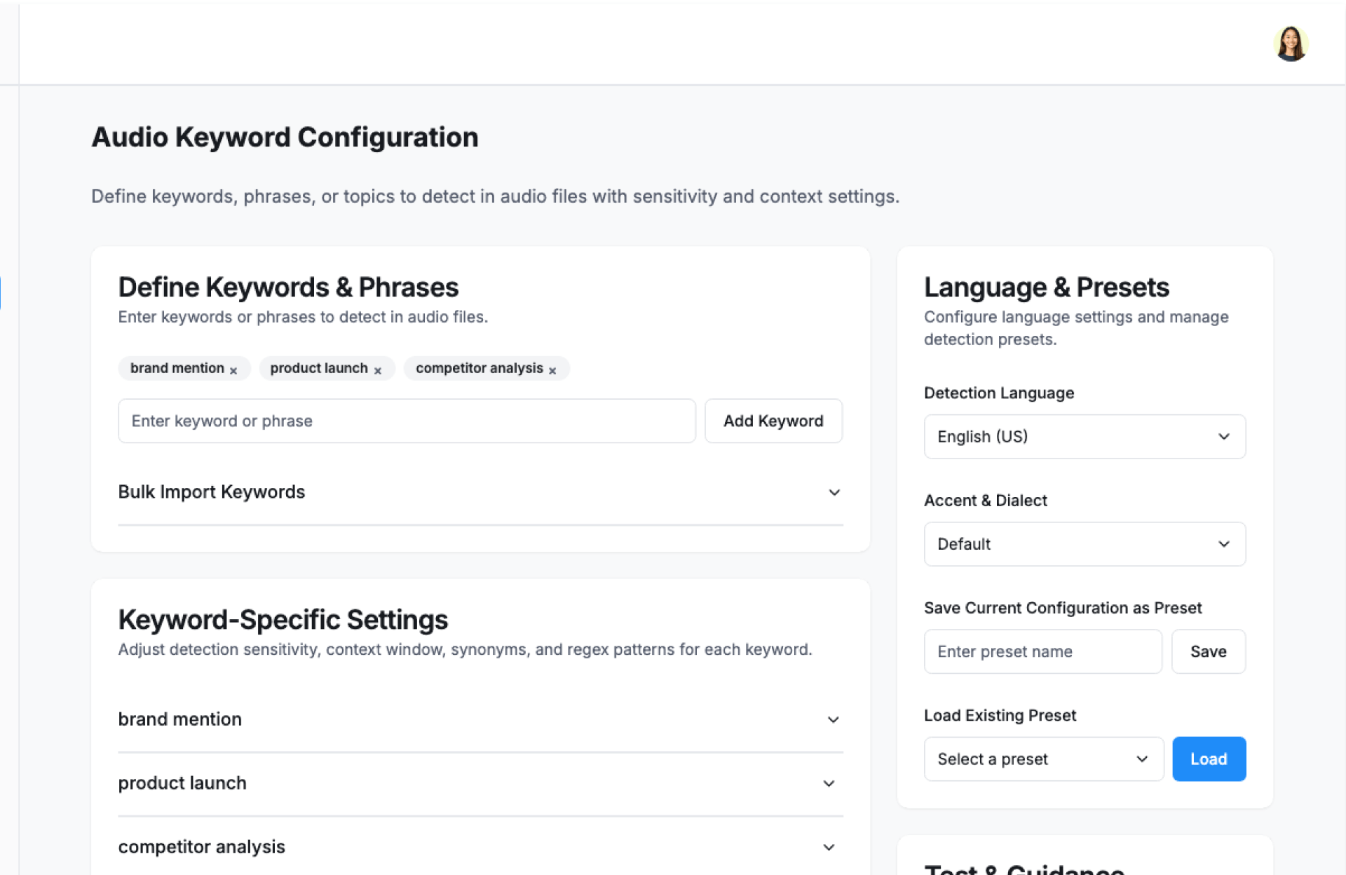Expand the competitor analysis settings row
Screen dimensions: 1346x875
click(x=202, y=847)
